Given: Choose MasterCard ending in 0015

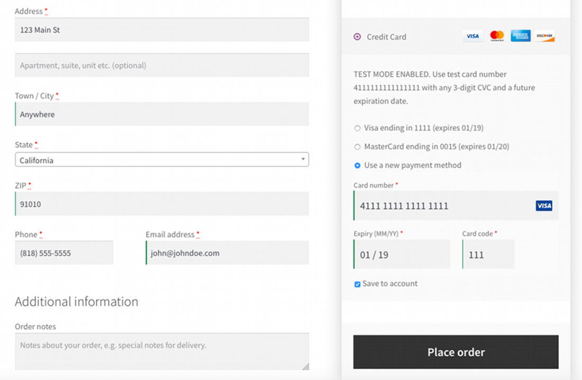Looking at the screenshot, I should click(358, 147).
